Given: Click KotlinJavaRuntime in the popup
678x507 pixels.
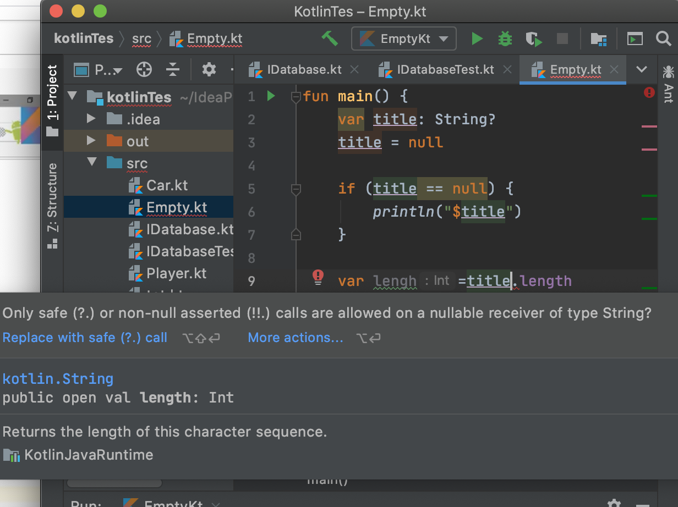Looking at the screenshot, I should pyautogui.click(x=78, y=455).
